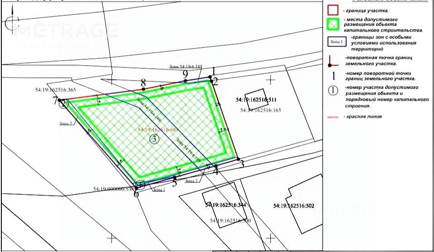Screen dimensions: 434x252
Task: Click turning point number 2 on plan
Action: (x=215, y=81)
